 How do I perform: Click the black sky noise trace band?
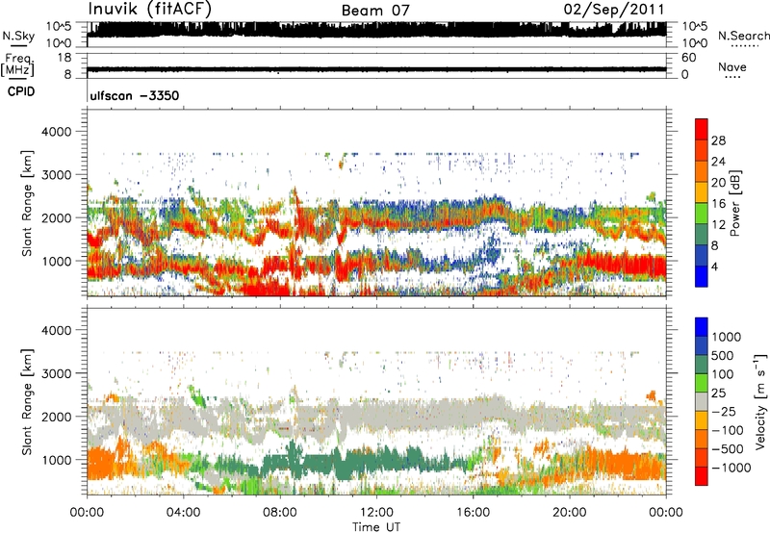coord(376,30)
